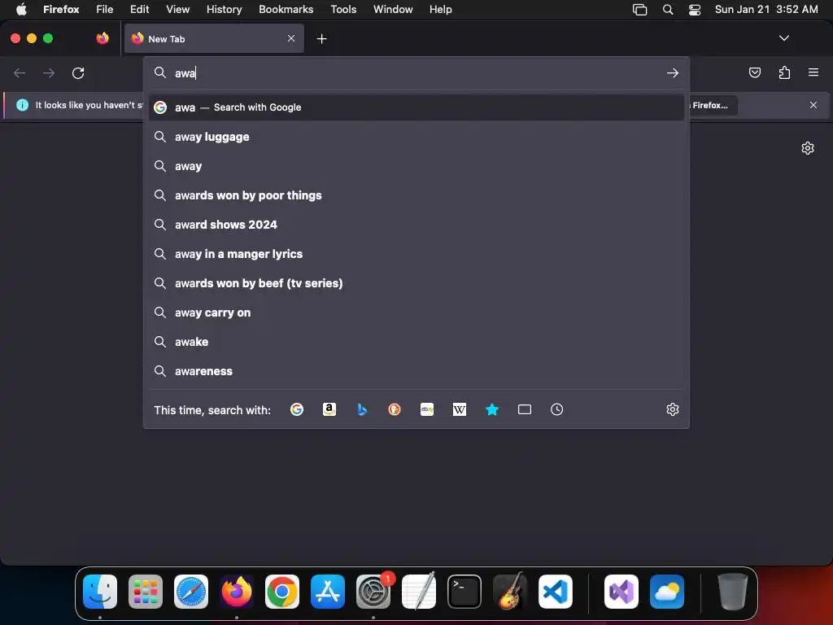Open Finder from the Dock
This screenshot has height=625, width=833.
coord(100,592)
